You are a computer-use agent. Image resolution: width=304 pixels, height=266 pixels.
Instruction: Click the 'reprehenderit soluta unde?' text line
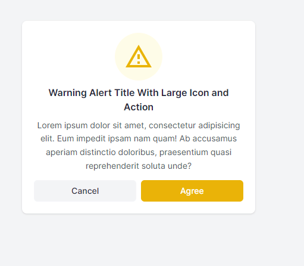click(139, 166)
